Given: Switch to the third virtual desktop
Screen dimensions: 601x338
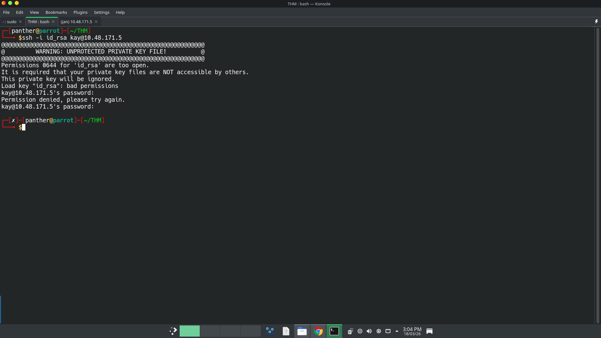Looking at the screenshot, I should [x=230, y=331].
